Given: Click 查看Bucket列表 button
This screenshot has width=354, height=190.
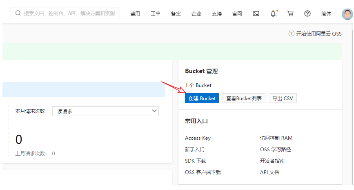Looking at the screenshot, I should click(244, 98).
